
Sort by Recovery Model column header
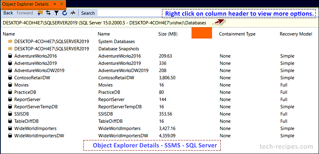(295, 34)
